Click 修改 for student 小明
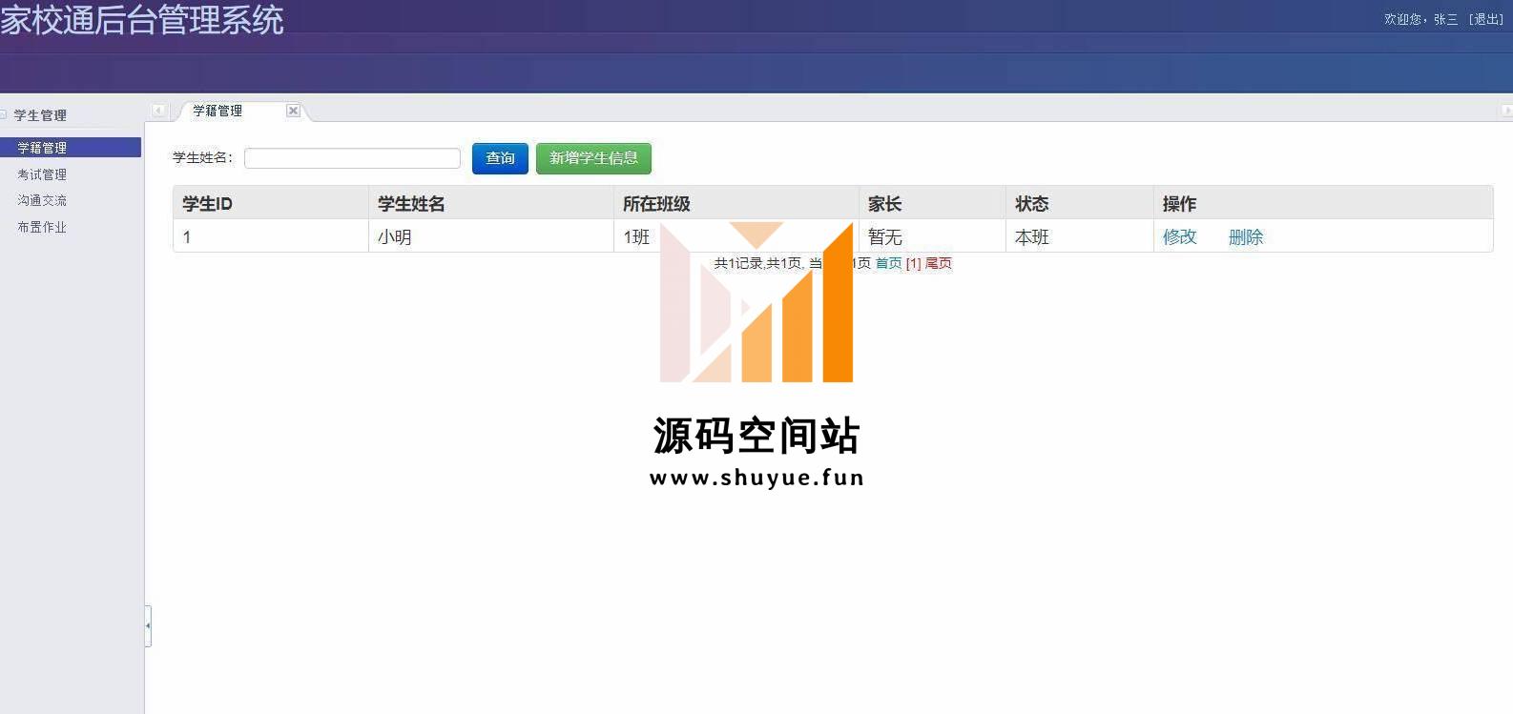1513x714 pixels. (1179, 236)
